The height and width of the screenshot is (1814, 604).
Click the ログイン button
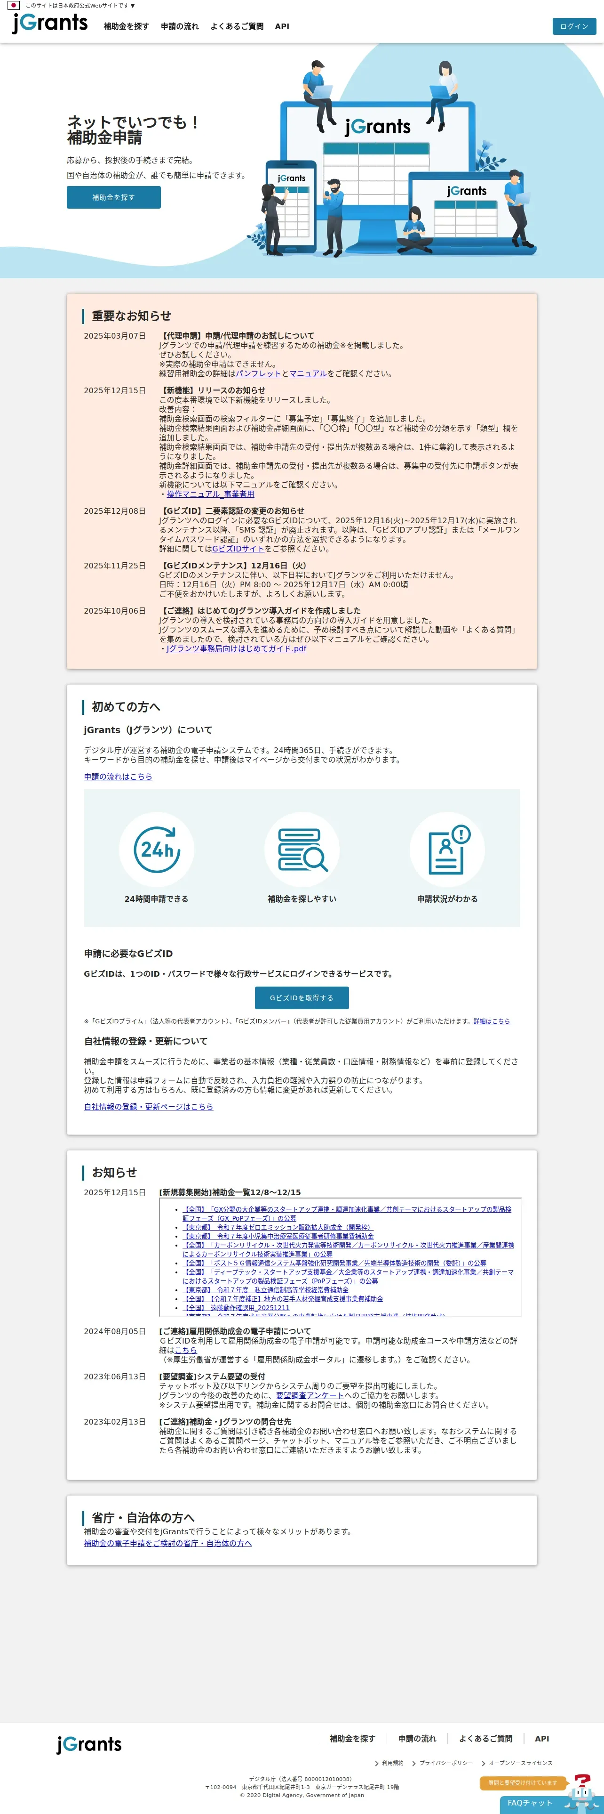(574, 26)
